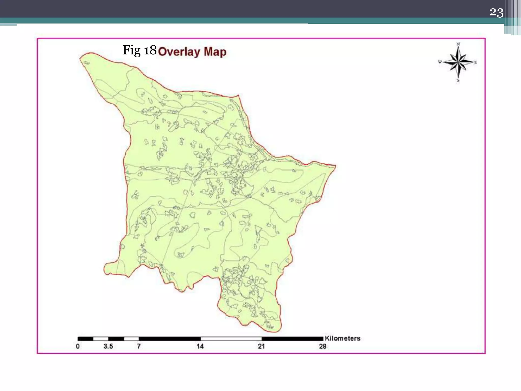Click the 3.5 mark on scale bar
The image size is (521, 391).
tap(108, 346)
